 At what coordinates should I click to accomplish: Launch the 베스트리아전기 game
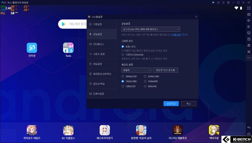click(105, 130)
